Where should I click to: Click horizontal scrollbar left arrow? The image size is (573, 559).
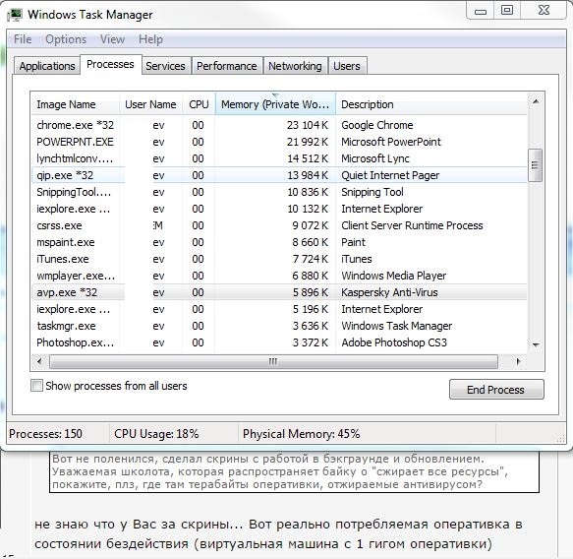39,362
